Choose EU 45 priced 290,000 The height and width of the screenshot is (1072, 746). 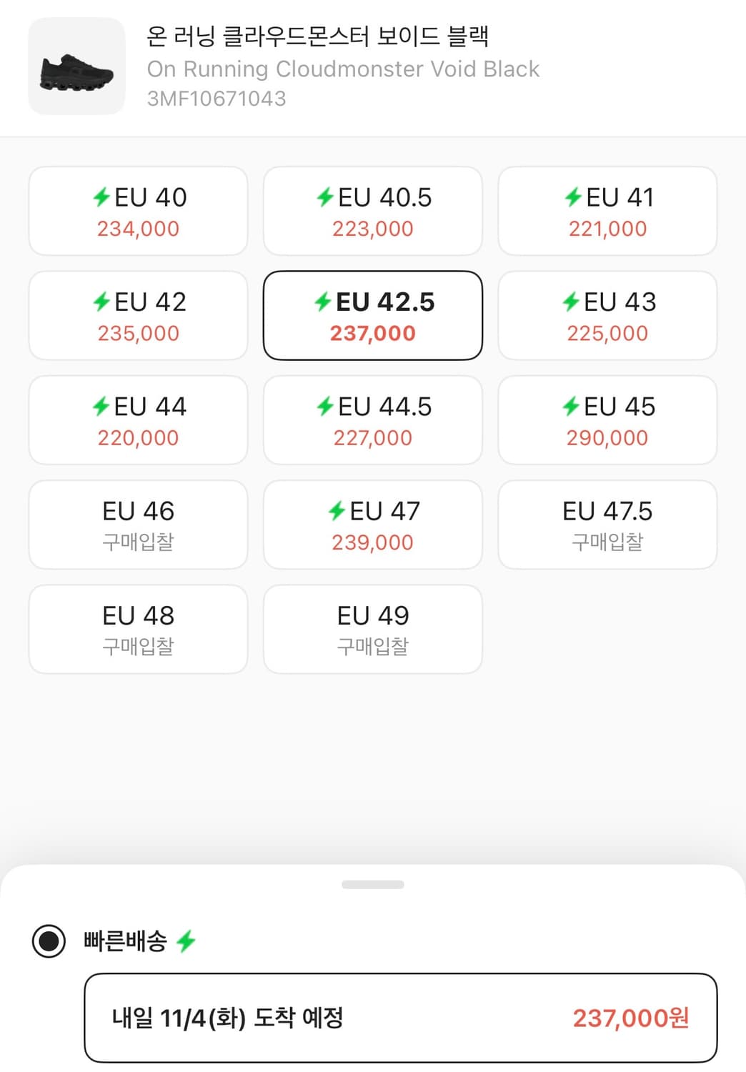[x=607, y=420]
